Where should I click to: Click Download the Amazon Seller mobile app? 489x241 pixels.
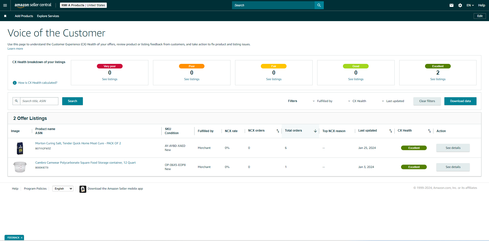[x=115, y=189]
